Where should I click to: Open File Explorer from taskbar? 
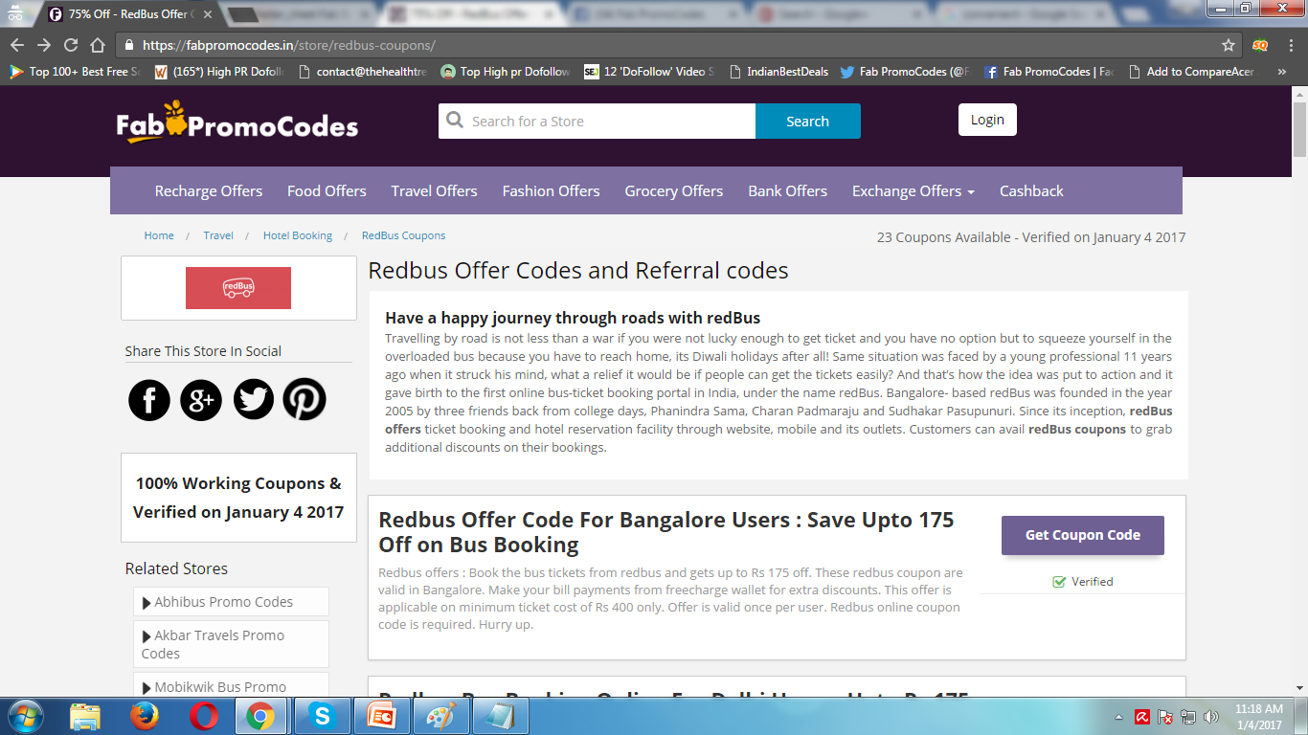pos(85,716)
